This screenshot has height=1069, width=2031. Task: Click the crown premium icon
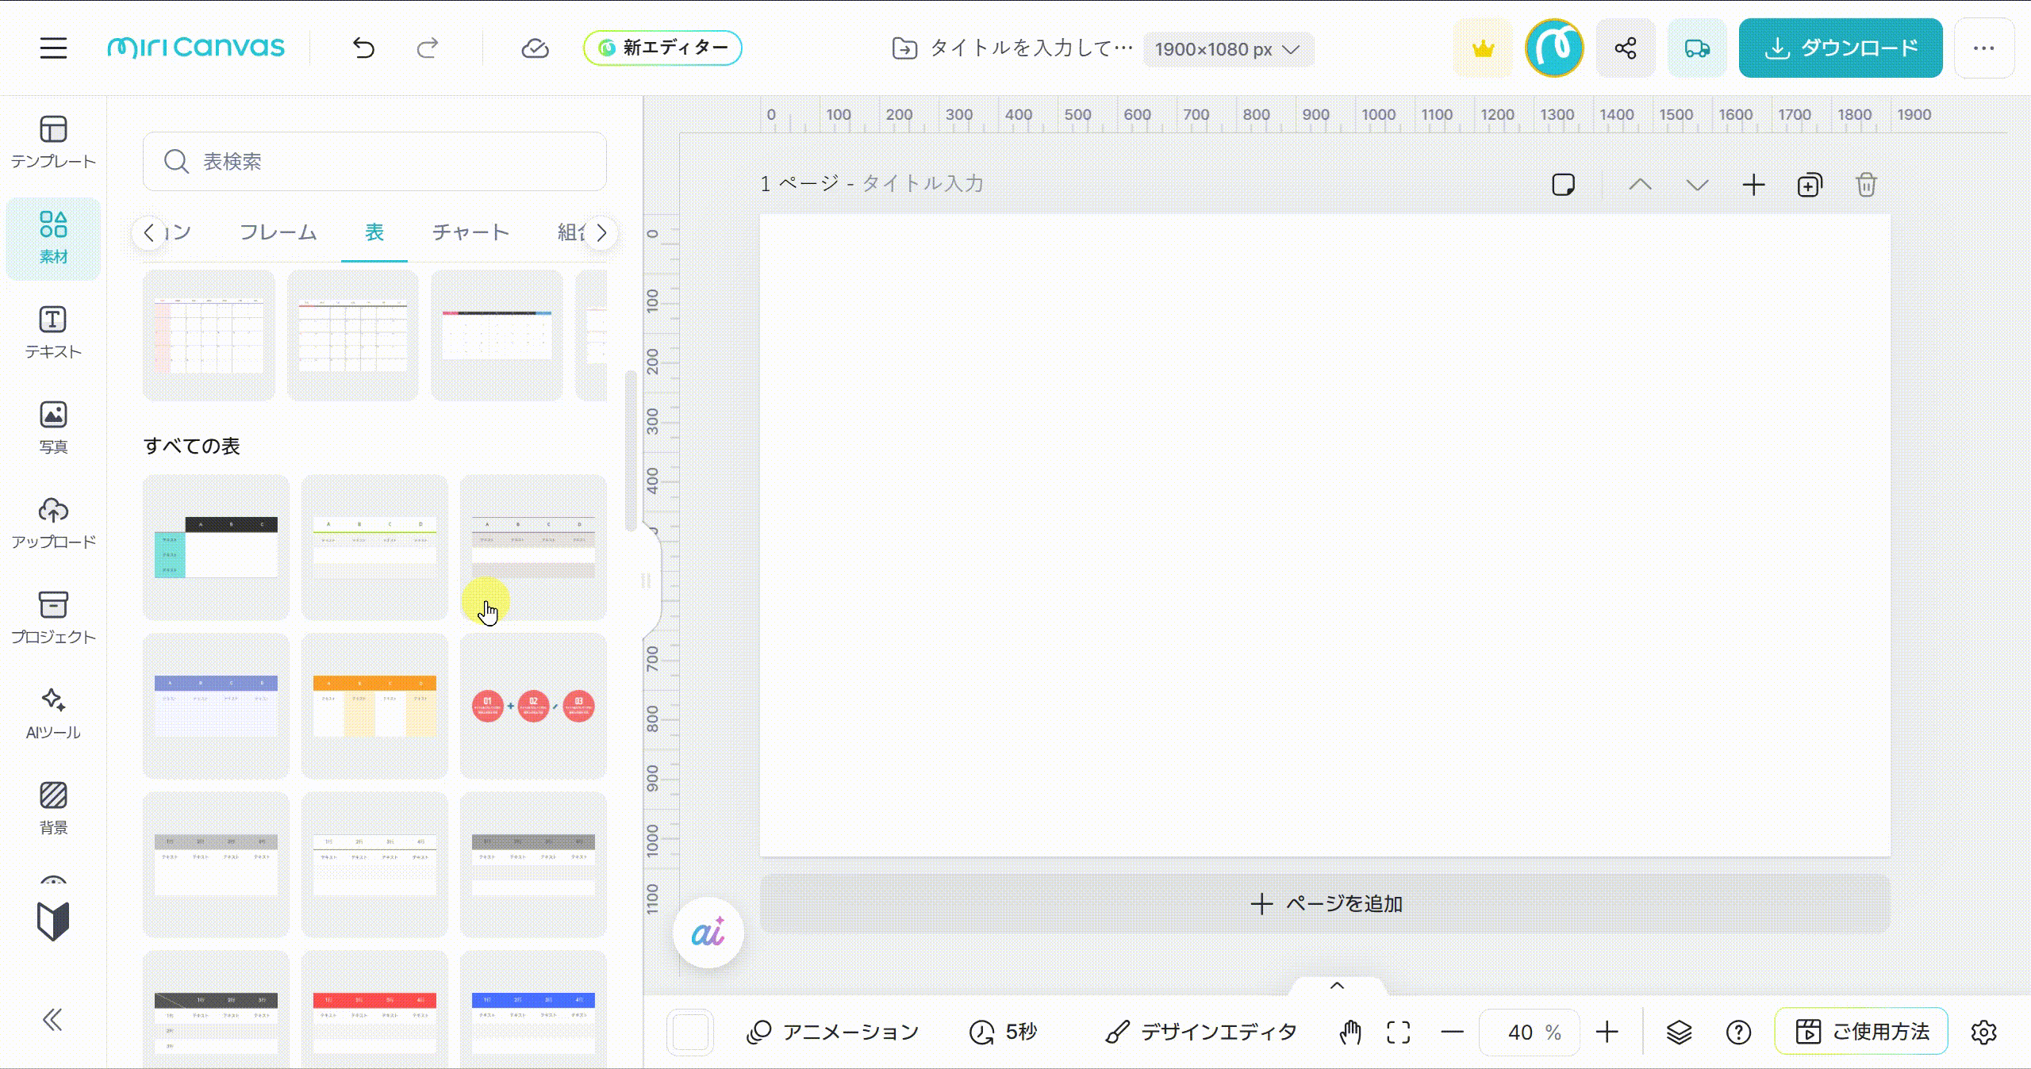(x=1482, y=48)
